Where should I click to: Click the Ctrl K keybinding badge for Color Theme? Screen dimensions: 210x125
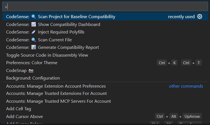pyautogui.click(x=167, y=63)
